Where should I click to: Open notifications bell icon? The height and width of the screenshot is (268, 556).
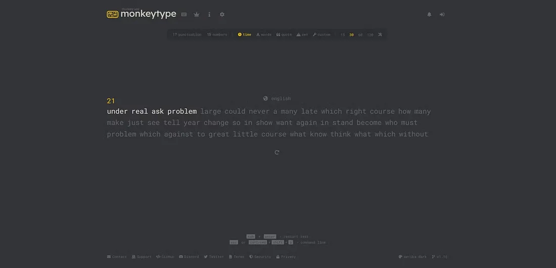point(429,15)
